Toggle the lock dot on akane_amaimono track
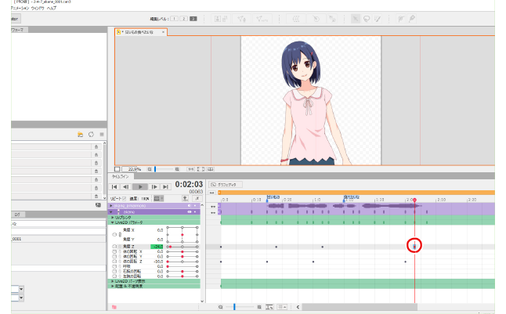 [195, 206]
